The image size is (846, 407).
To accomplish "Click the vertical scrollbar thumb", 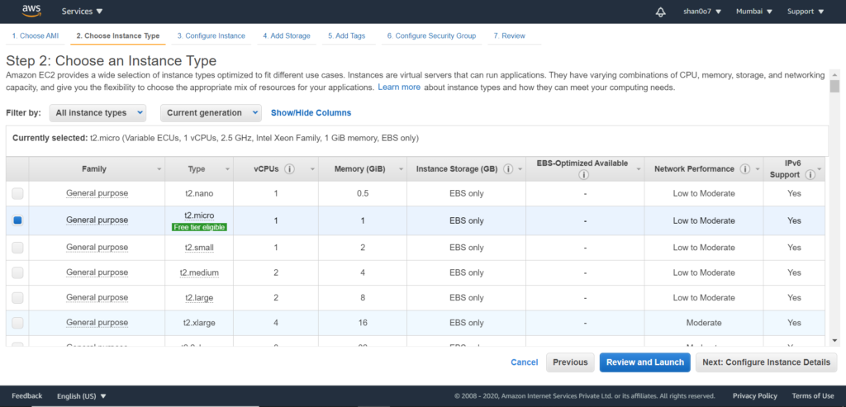I will [834, 86].
